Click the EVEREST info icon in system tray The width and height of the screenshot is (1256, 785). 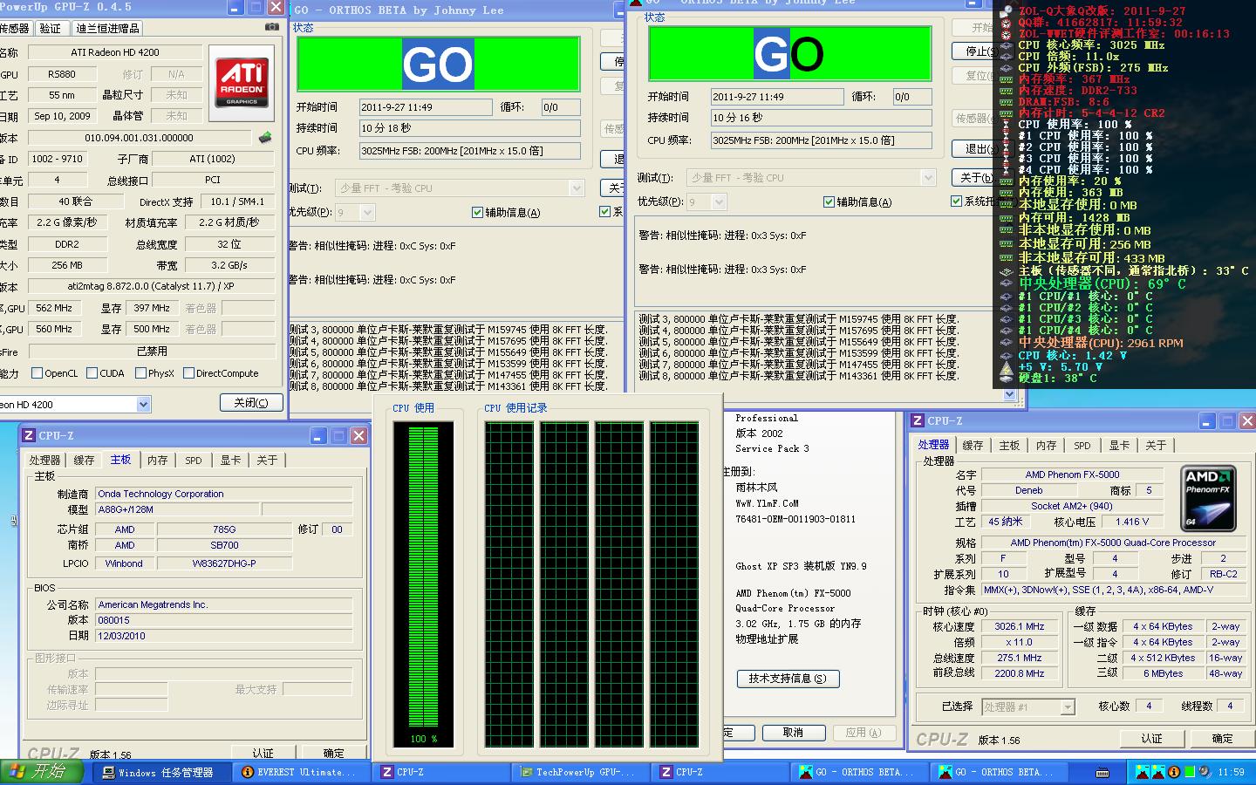point(1175,772)
